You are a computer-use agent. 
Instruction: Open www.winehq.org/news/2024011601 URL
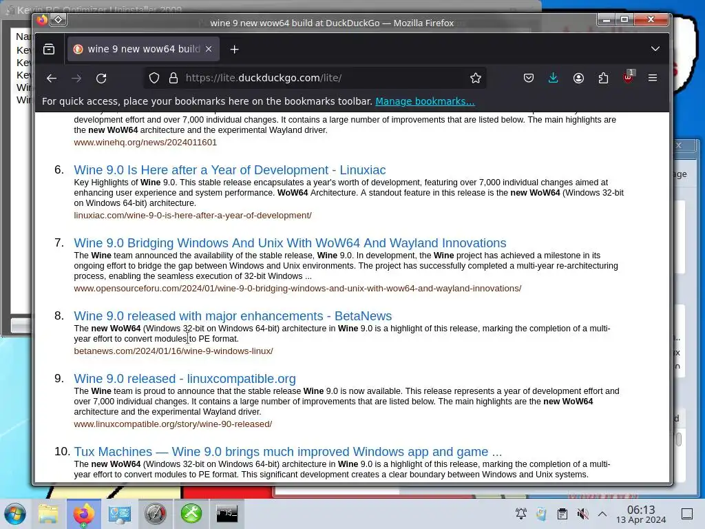[145, 142]
